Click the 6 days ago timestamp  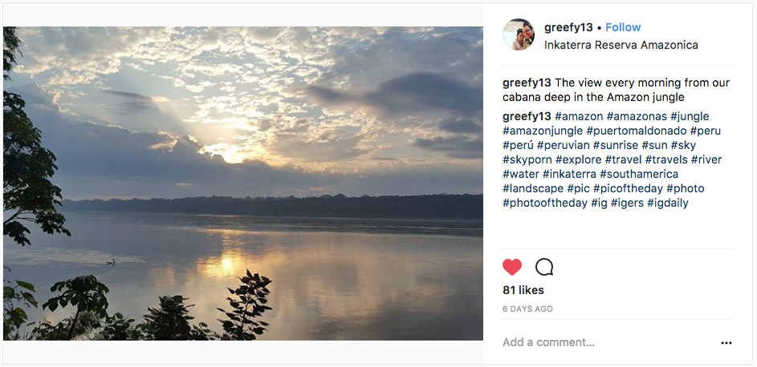pos(527,309)
